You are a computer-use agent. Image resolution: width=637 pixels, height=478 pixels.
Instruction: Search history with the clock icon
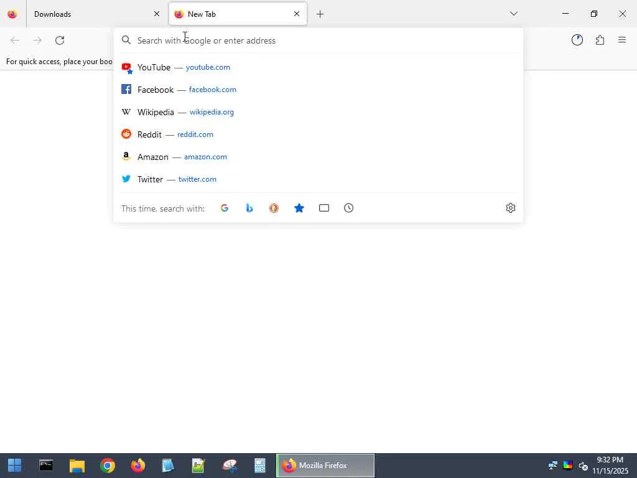pyautogui.click(x=348, y=208)
